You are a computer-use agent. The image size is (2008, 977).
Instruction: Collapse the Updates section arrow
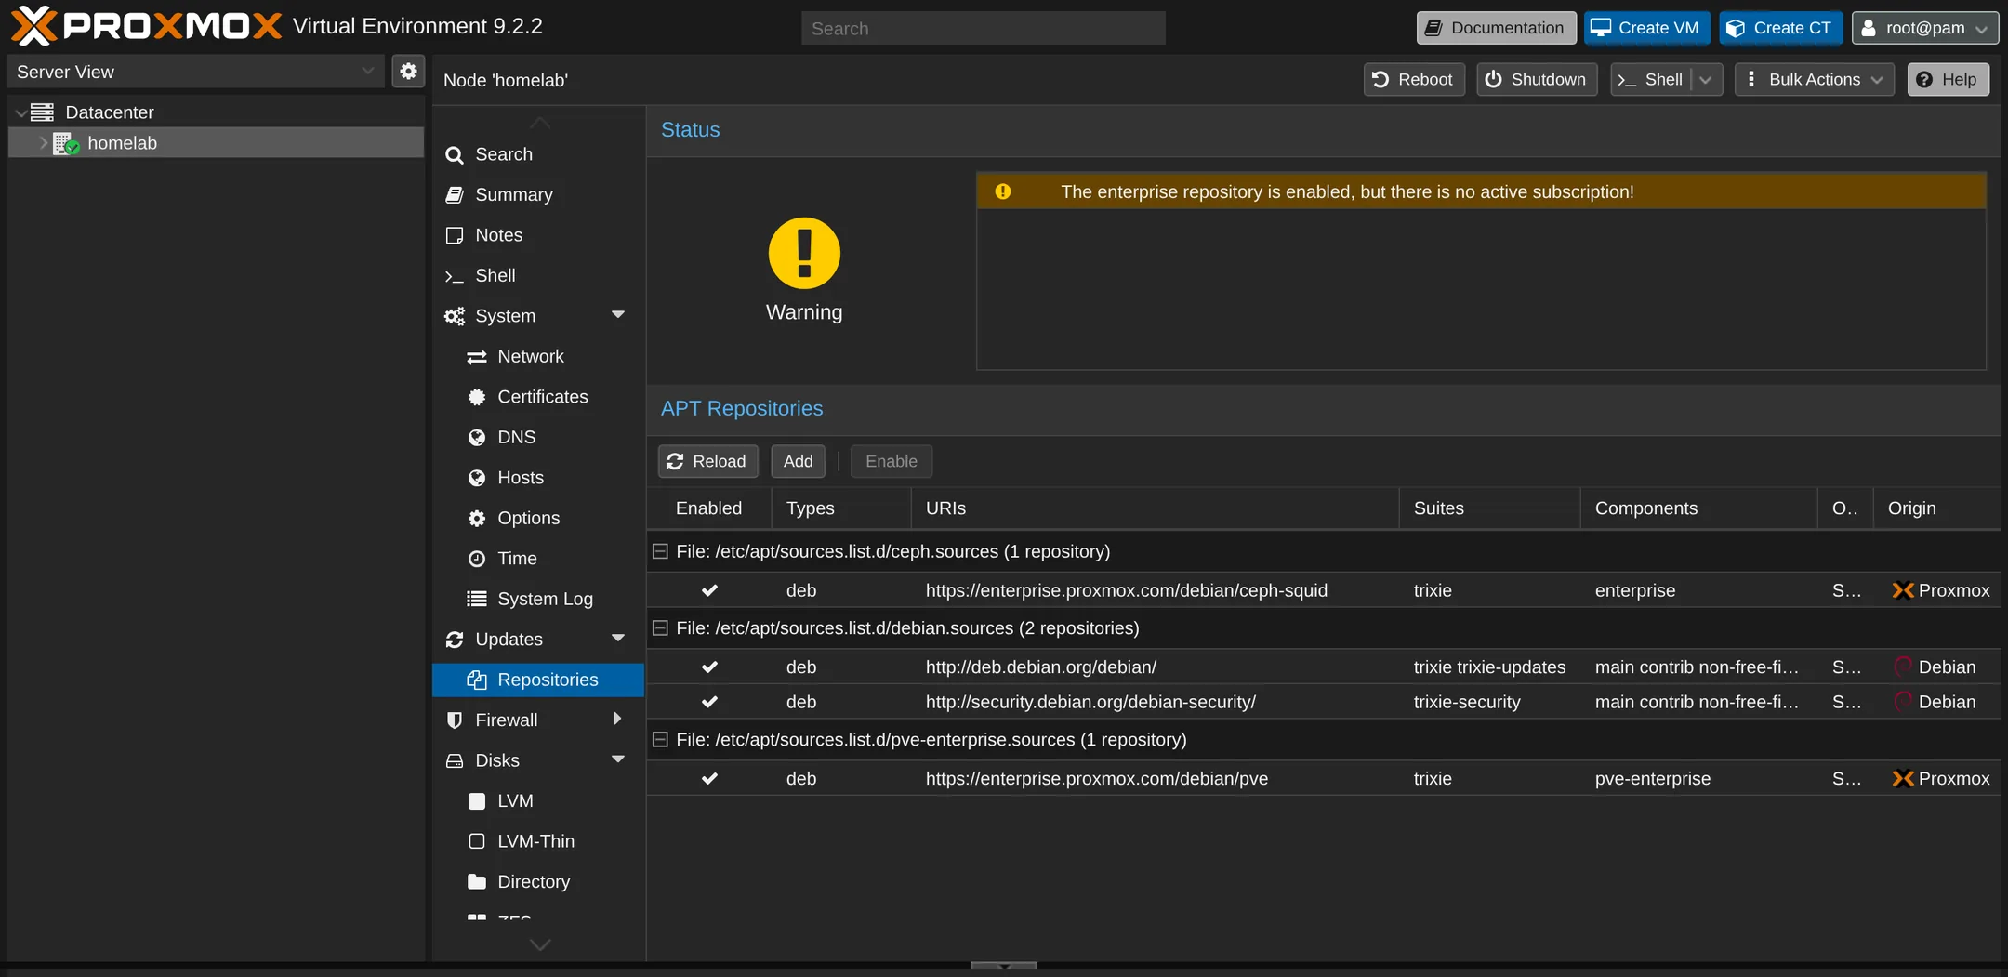click(x=618, y=639)
